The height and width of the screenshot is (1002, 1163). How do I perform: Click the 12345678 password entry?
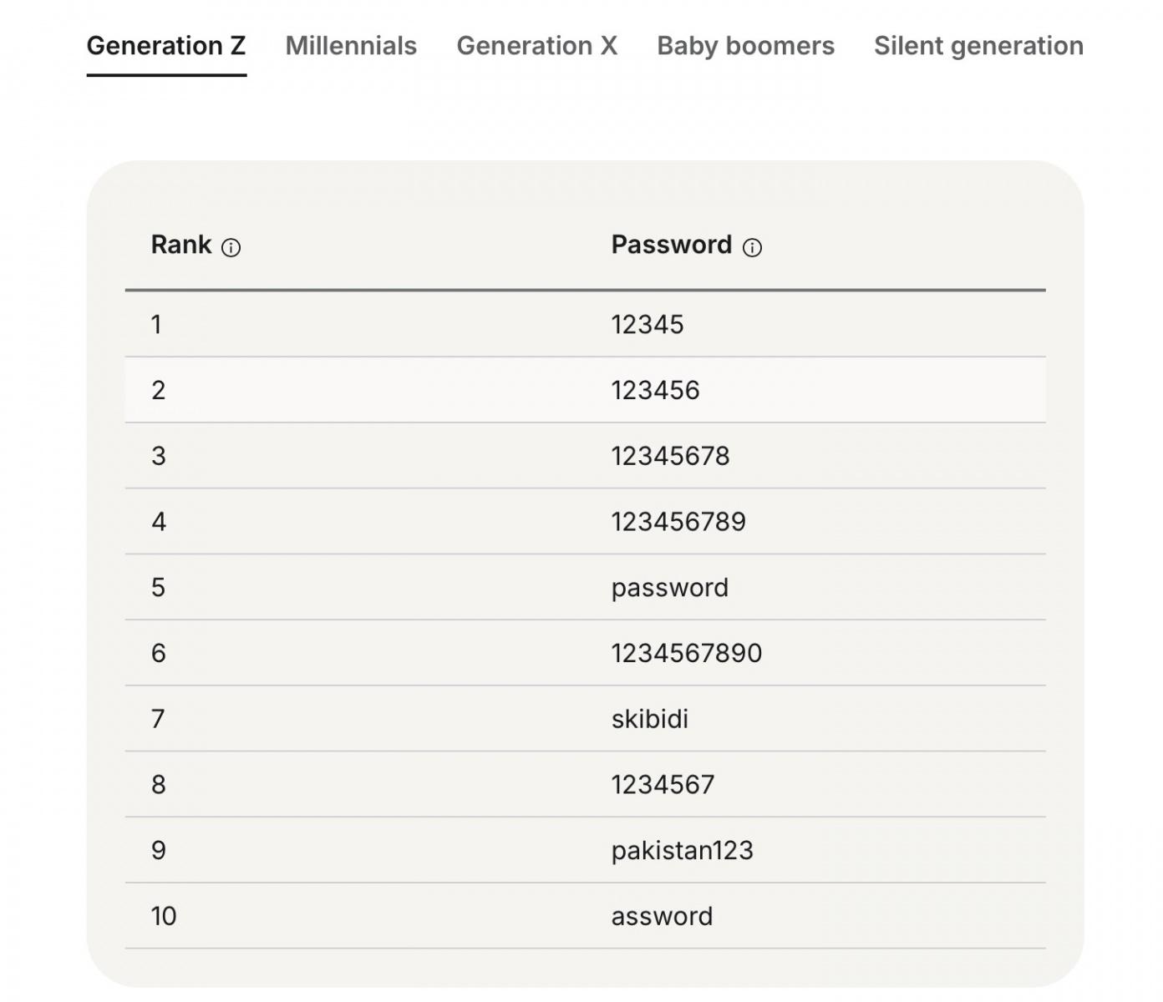click(670, 457)
